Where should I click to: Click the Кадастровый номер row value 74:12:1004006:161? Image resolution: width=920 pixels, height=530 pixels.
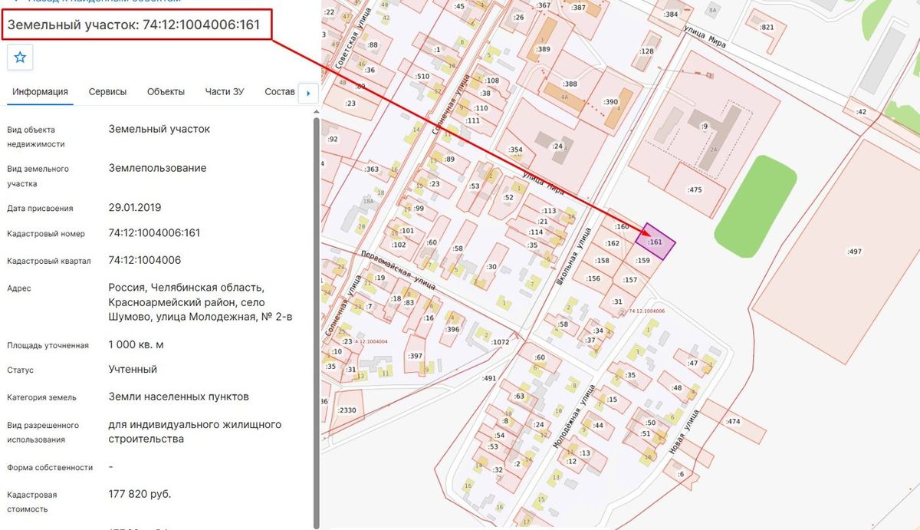tap(154, 233)
